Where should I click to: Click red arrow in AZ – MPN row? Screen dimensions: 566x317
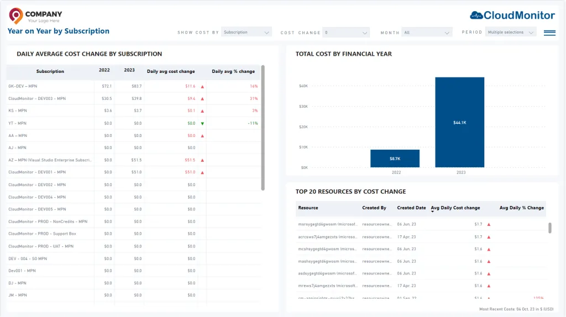coord(202,160)
